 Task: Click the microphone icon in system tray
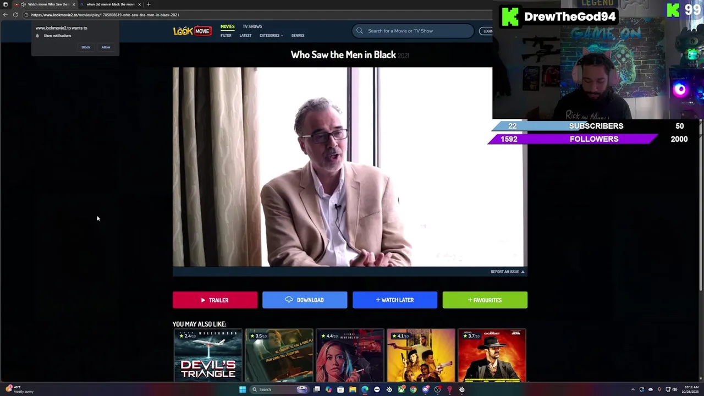(x=659, y=389)
